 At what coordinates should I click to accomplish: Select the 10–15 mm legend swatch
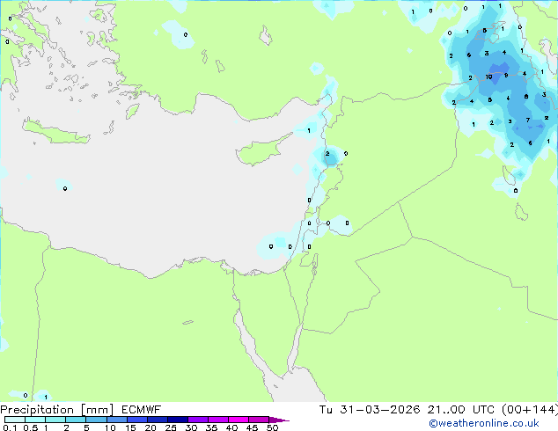coord(116,420)
